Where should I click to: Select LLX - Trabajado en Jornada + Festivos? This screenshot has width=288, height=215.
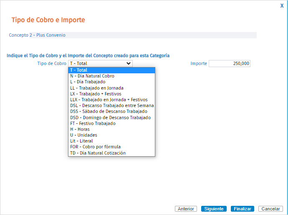[x=111, y=100]
